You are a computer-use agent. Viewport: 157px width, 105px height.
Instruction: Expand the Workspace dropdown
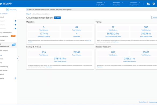[x=118, y=4]
